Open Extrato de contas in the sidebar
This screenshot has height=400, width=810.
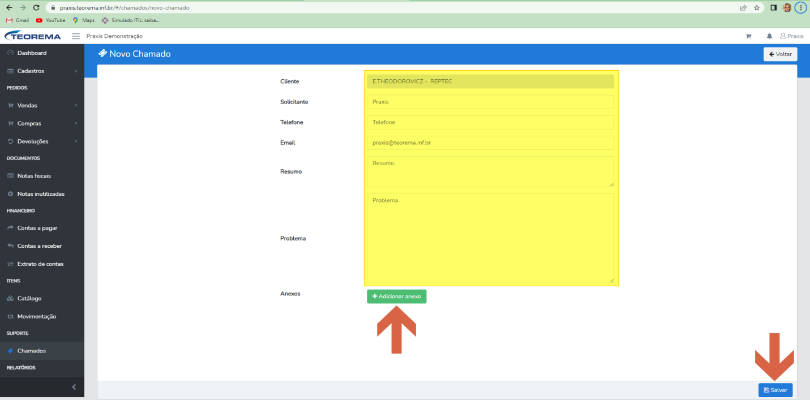tap(42, 264)
